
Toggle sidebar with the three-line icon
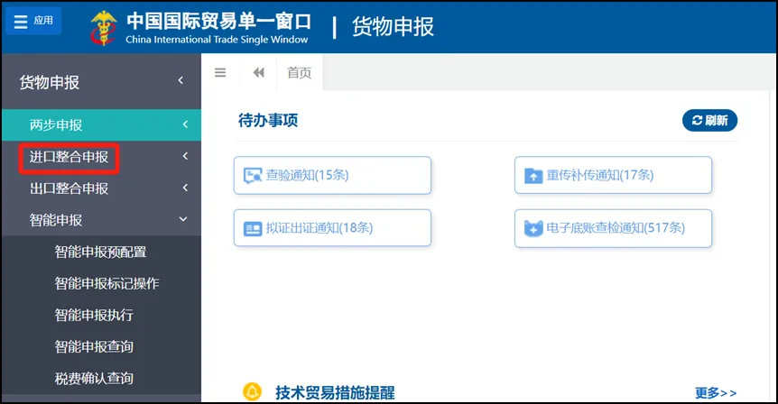[x=220, y=73]
